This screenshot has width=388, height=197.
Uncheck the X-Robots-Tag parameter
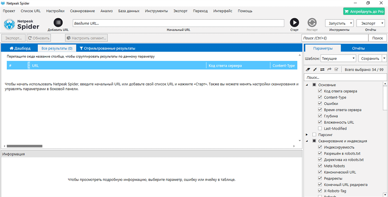(320, 191)
